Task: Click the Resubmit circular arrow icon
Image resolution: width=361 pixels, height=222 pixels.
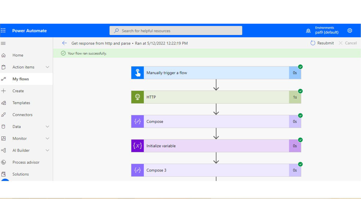Action: click(313, 43)
